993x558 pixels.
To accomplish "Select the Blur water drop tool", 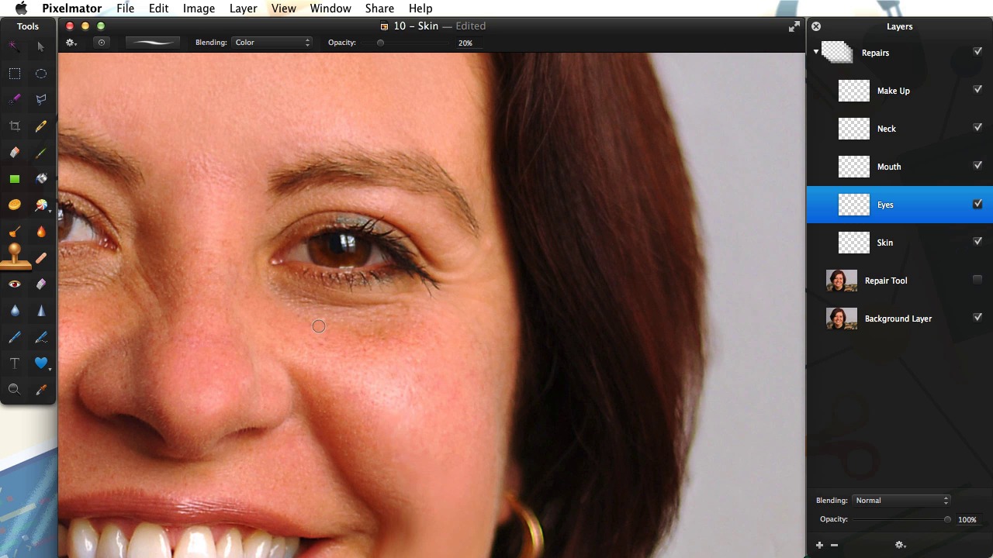I will point(14,311).
